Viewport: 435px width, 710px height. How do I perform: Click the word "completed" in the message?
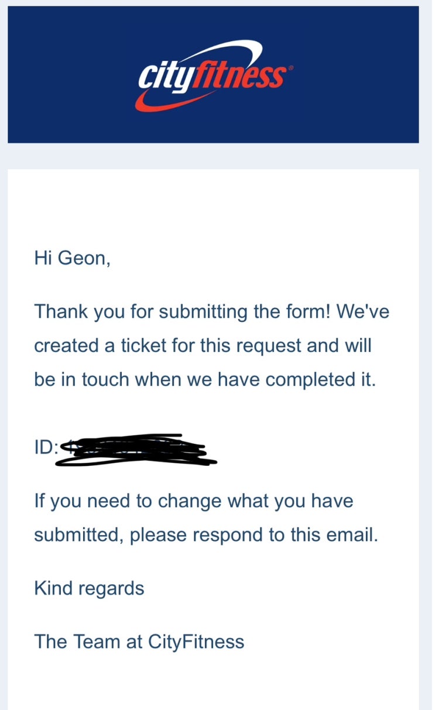coord(311,380)
